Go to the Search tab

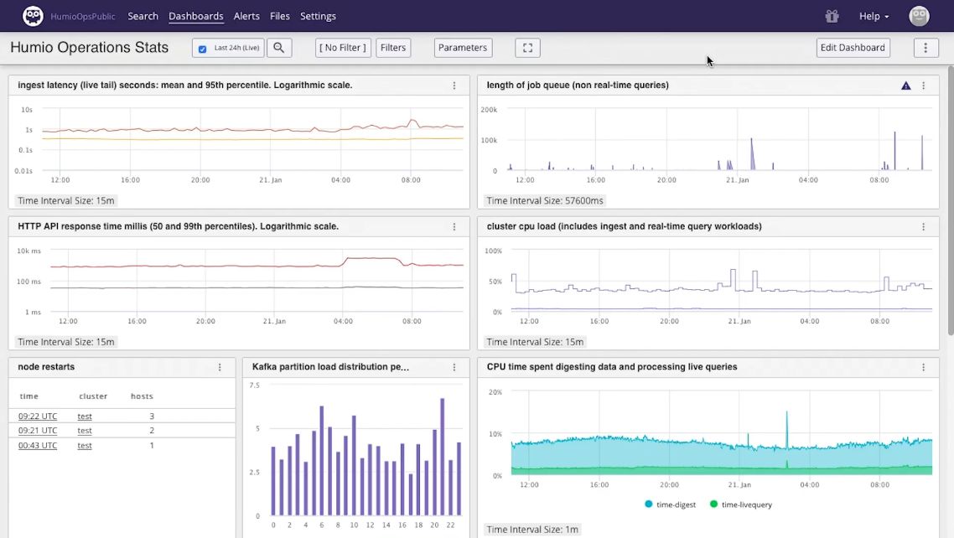tap(143, 17)
